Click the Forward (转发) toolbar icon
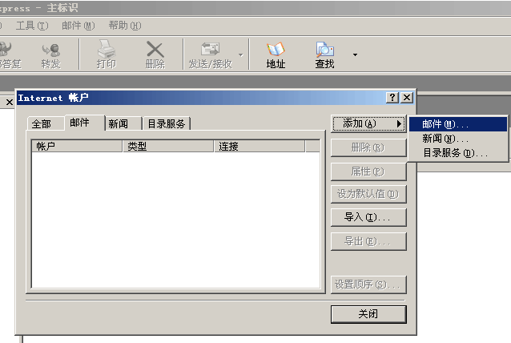Viewport: 511px width, 343px height. point(50,54)
